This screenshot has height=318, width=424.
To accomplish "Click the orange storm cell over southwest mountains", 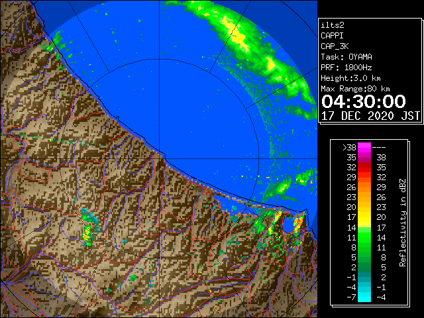I will [x=87, y=235].
